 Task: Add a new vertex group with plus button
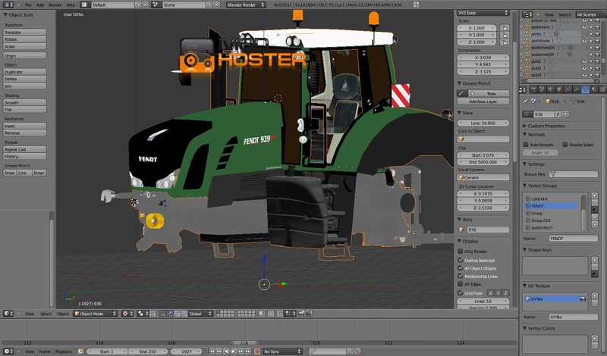[595, 195]
